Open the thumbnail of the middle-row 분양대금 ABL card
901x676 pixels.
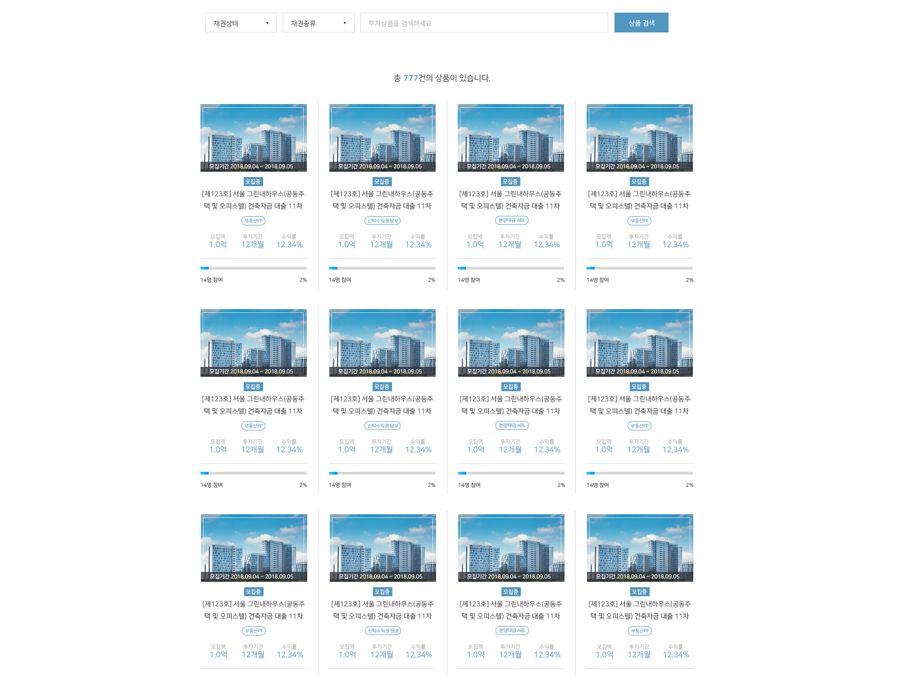click(x=511, y=343)
